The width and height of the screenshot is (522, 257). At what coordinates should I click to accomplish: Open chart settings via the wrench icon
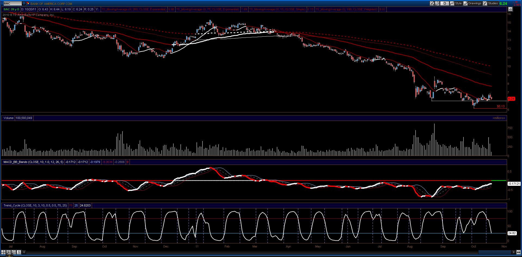pos(437,4)
